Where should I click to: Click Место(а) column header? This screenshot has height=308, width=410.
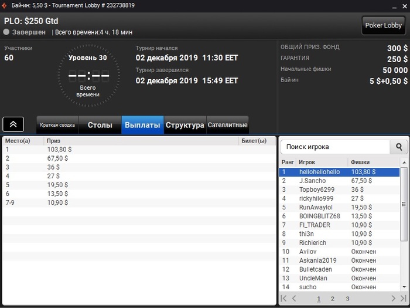click(x=23, y=141)
